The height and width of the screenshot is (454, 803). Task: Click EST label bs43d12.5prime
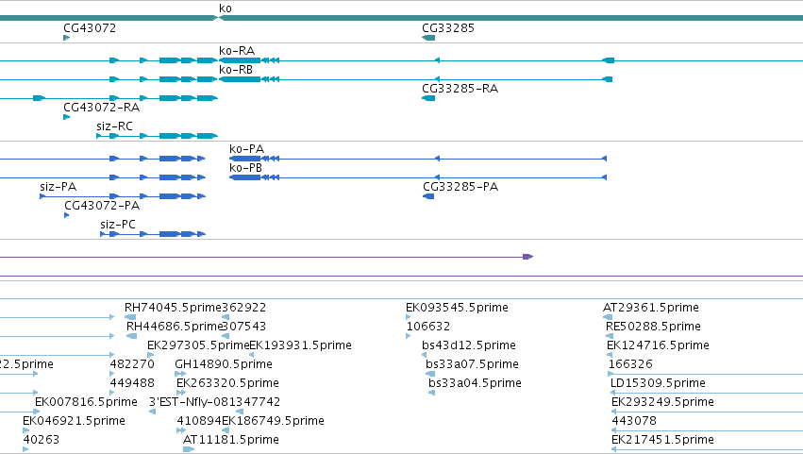click(469, 345)
